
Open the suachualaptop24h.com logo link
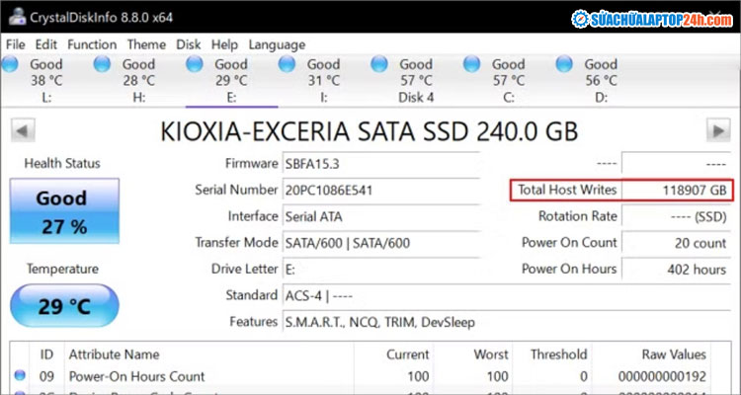click(x=652, y=20)
